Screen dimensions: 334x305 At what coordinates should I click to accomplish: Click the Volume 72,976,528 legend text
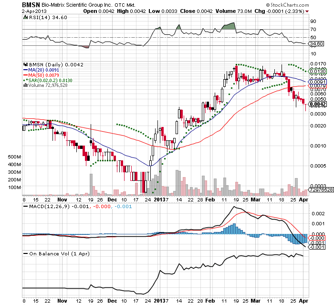click(x=48, y=85)
